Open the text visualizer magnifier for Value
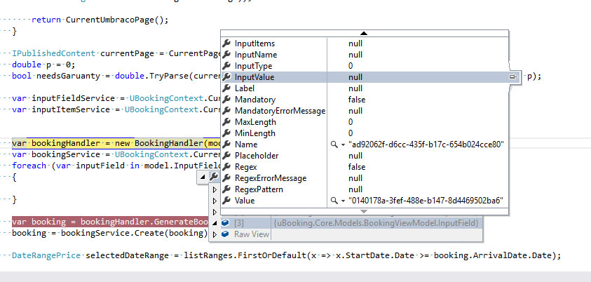 point(334,201)
